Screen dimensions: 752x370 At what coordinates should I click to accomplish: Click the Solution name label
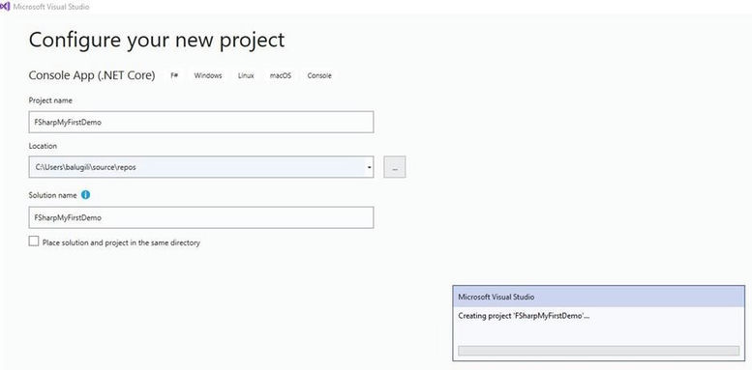point(53,195)
